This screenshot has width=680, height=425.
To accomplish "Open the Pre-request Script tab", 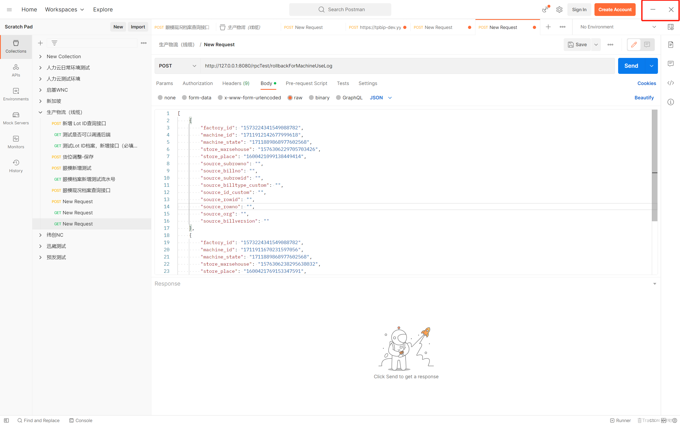I will point(306,83).
